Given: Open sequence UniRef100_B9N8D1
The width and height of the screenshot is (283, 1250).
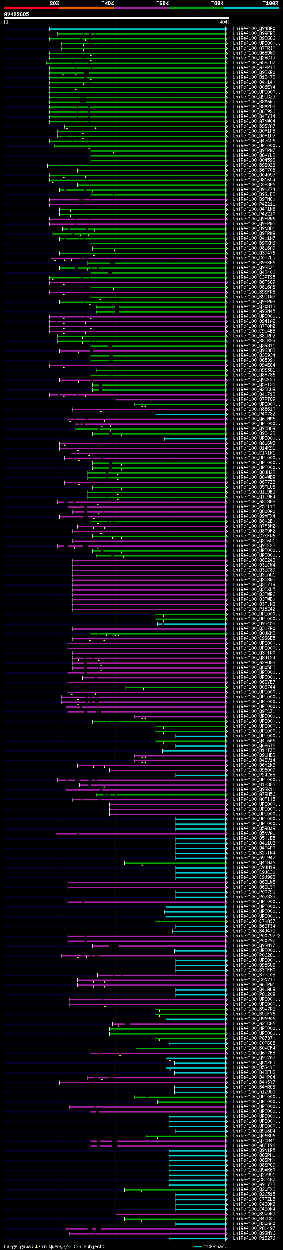Looking at the screenshot, I should click(x=254, y=228).
